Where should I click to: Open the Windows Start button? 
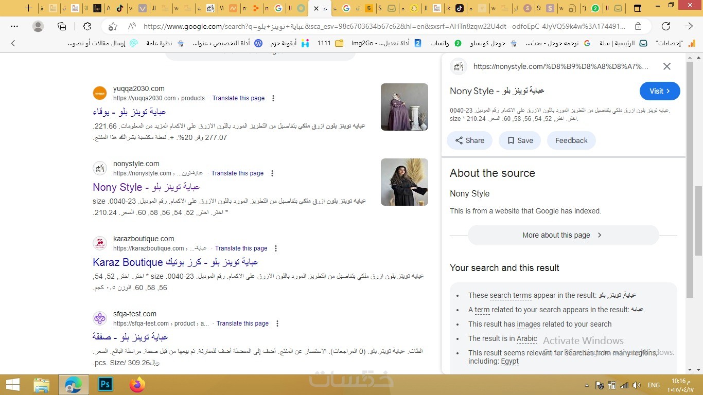(12, 385)
